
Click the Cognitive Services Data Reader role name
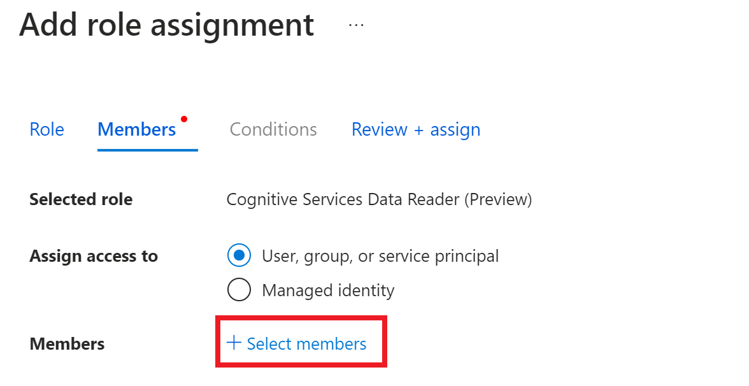343,199
